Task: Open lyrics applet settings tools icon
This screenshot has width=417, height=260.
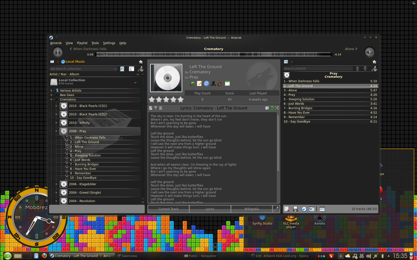Action: [277, 108]
